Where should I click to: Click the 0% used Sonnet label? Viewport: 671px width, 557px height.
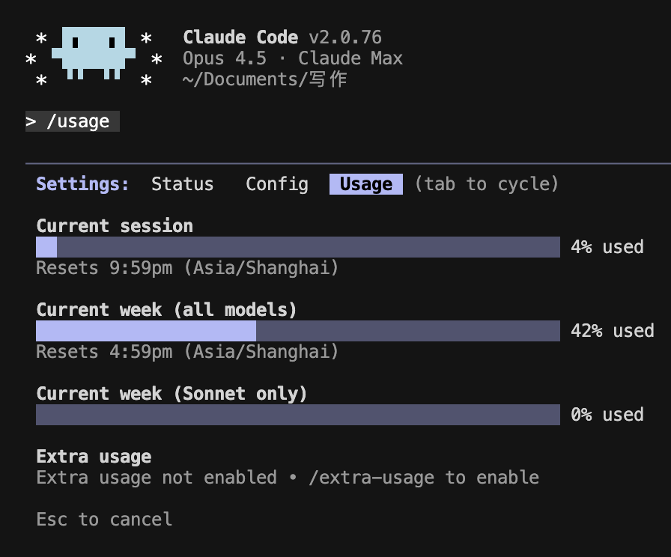click(607, 415)
